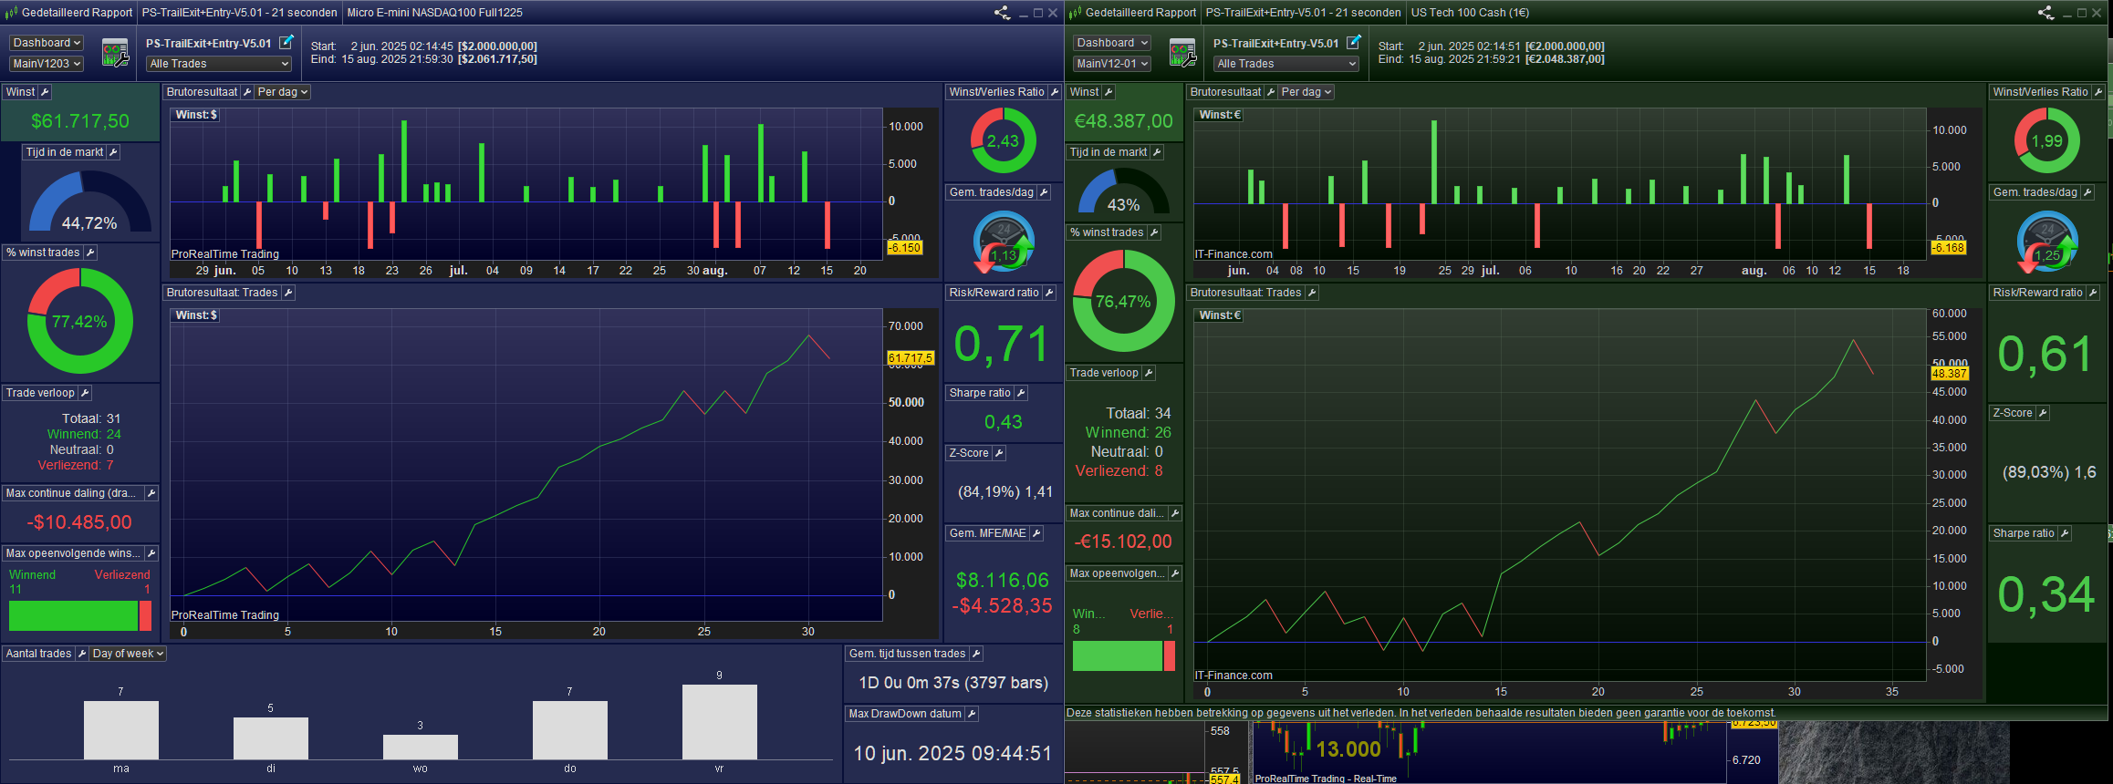This screenshot has height=784, width=2113.
Task: Open Per dag dropdown in US Tech window
Action: pos(1306,92)
